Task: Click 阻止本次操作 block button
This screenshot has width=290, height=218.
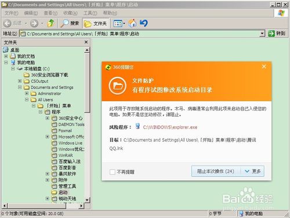Action: [x=216, y=171]
